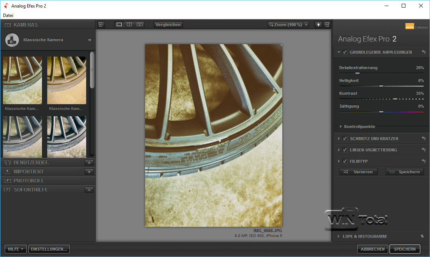Open the Protokoll section

coord(29,180)
